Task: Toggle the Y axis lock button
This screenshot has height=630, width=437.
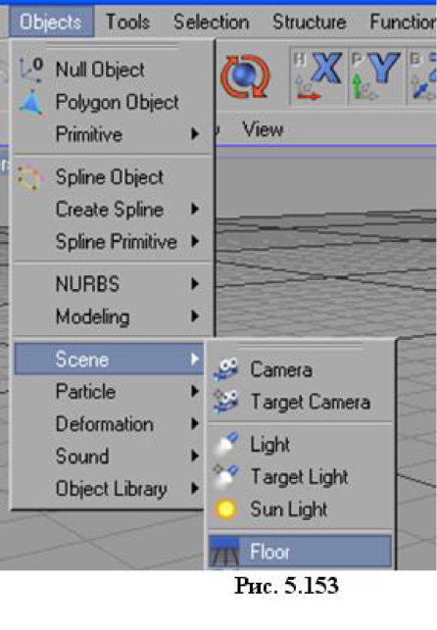Action: tap(376, 75)
